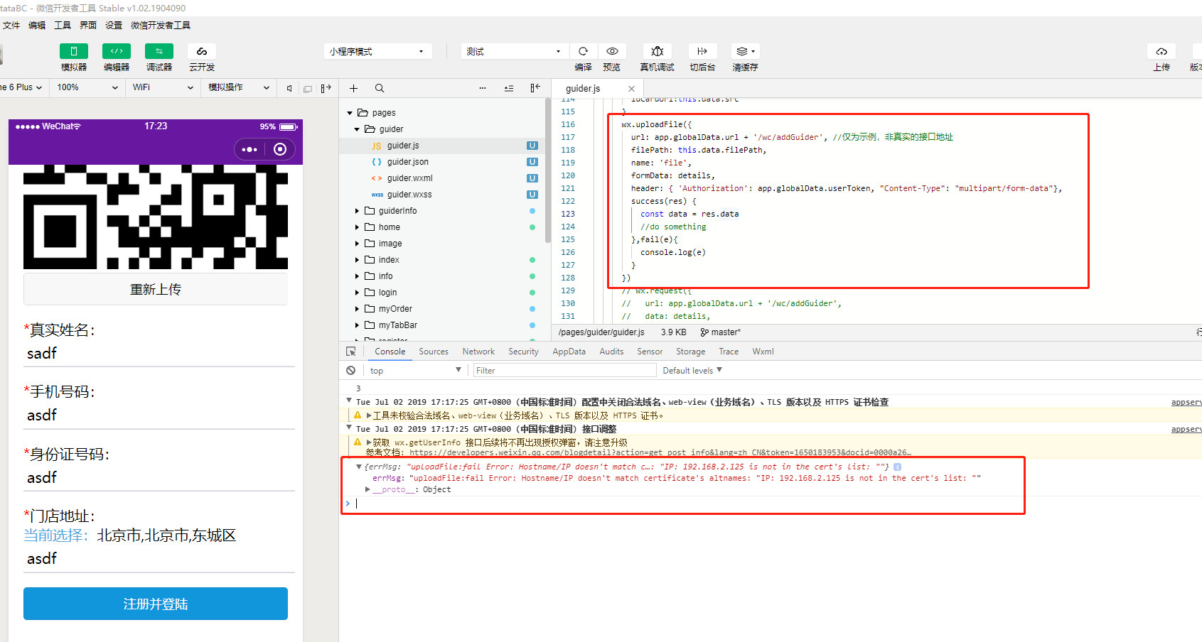Open the console context 'top' dropdown

coord(416,371)
